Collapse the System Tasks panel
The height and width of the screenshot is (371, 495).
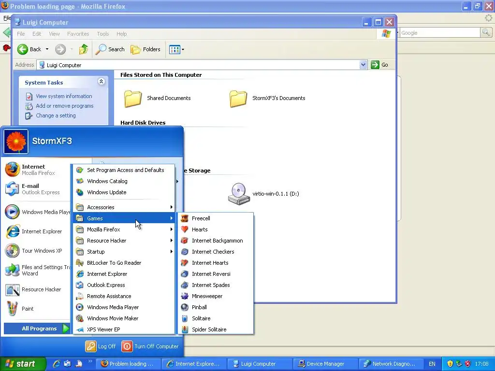click(x=101, y=82)
